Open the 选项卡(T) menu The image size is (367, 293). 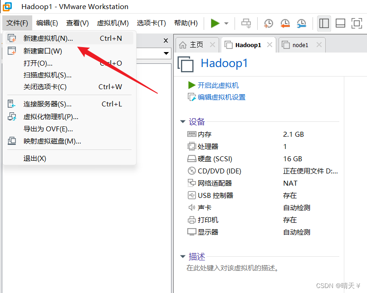tap(151, 23)
